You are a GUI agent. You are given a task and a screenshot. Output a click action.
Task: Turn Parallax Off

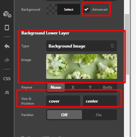(x=64, y=115)
